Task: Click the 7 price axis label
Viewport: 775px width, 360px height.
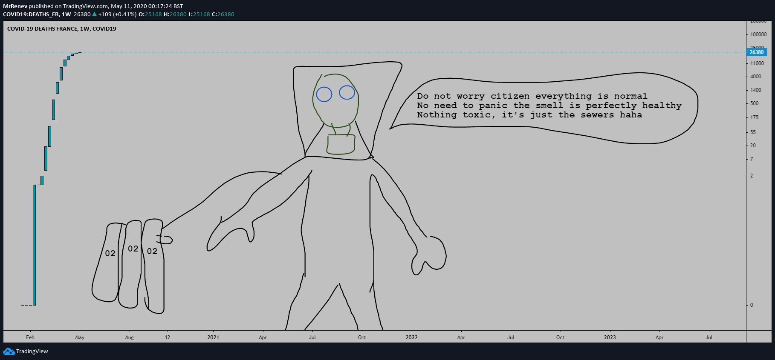Action: click(752, 159)
